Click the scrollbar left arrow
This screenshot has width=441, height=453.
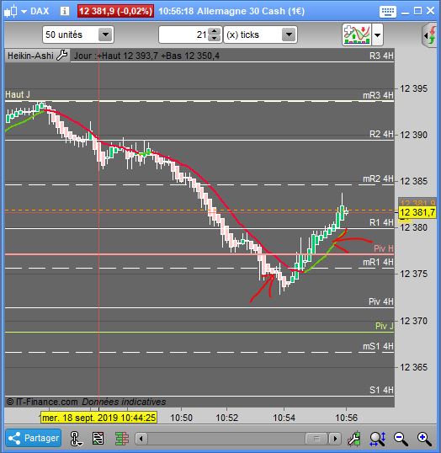tap(141, 439)
